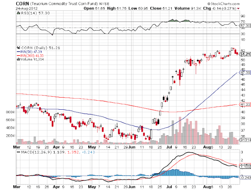Click the 200K volume scale label
Image resolution: width=251 pixels, height=190 pixels.
tap(11, 136)
